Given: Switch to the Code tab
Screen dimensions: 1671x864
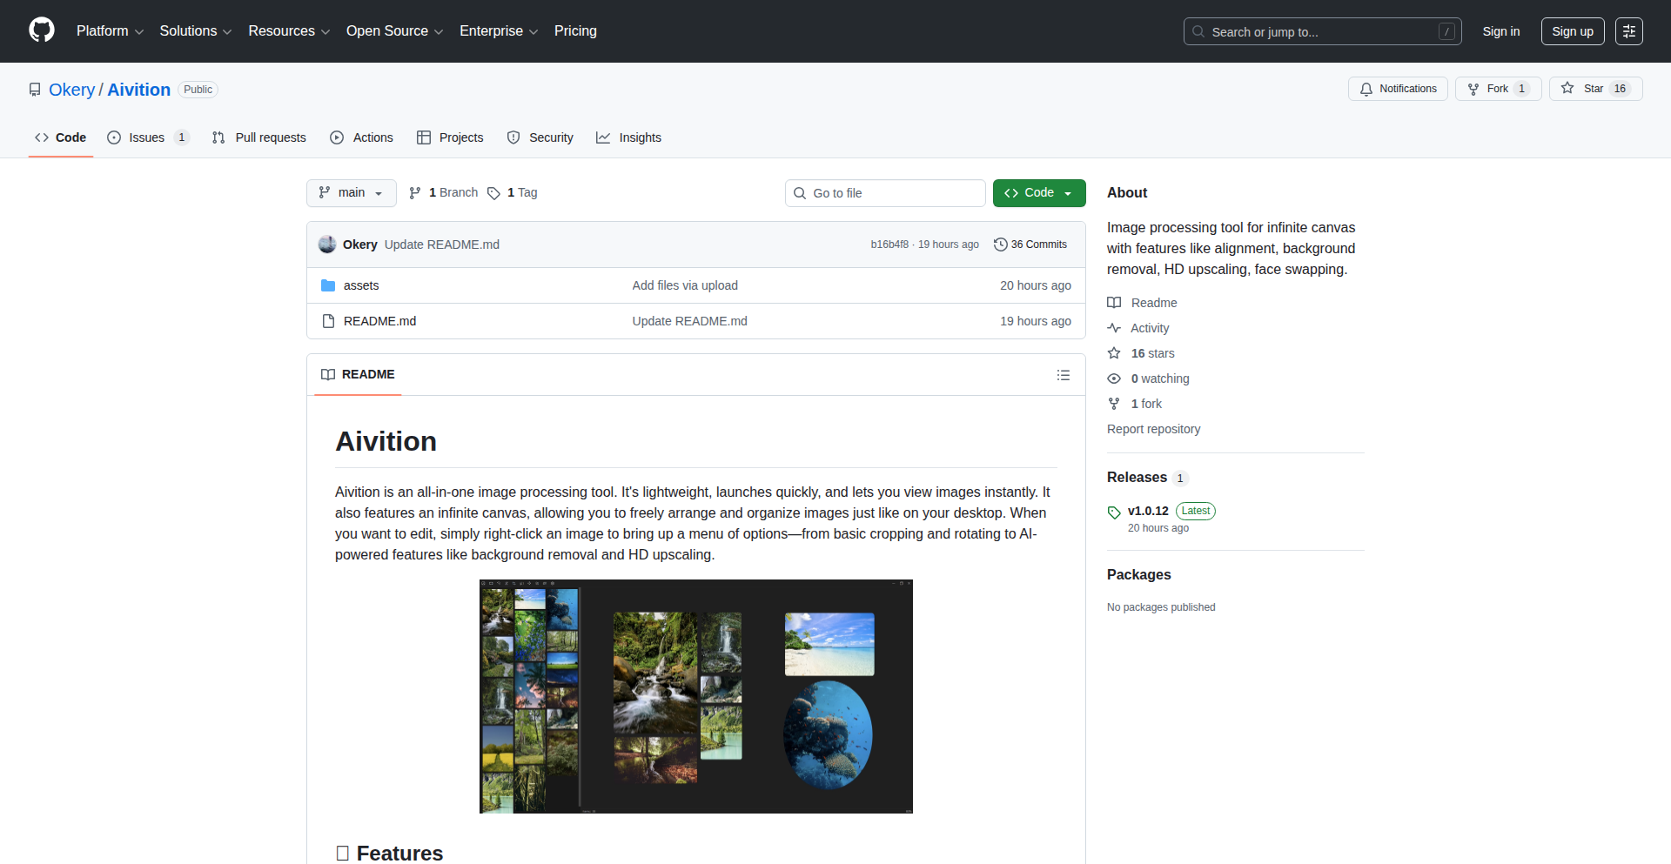Looking at the screenshot, I should click(x=60, y=137).
